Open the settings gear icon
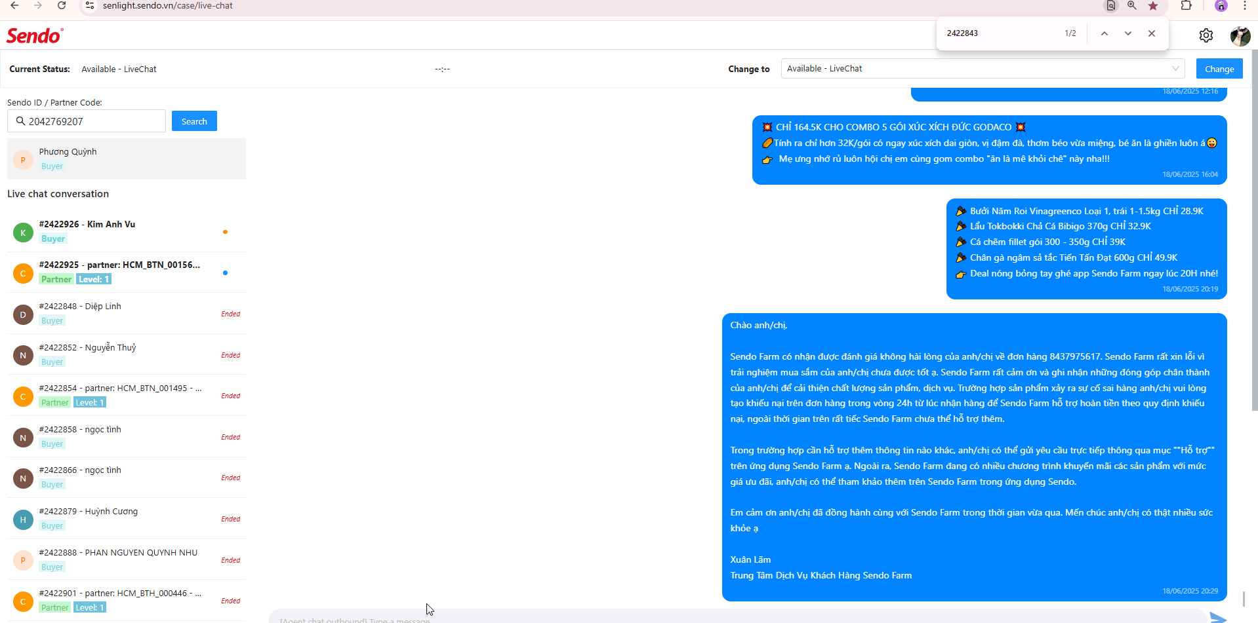This screenshot has height=623, width=1258. tap(1206, 35)
